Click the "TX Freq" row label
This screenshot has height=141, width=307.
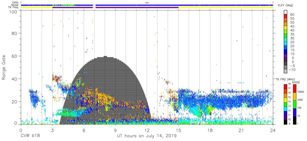[14, 7]
